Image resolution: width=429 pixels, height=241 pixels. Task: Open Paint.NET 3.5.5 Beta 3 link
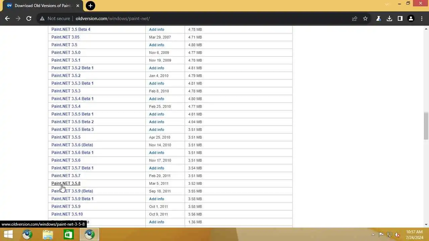pyautogui.click(x=72, y=130)
